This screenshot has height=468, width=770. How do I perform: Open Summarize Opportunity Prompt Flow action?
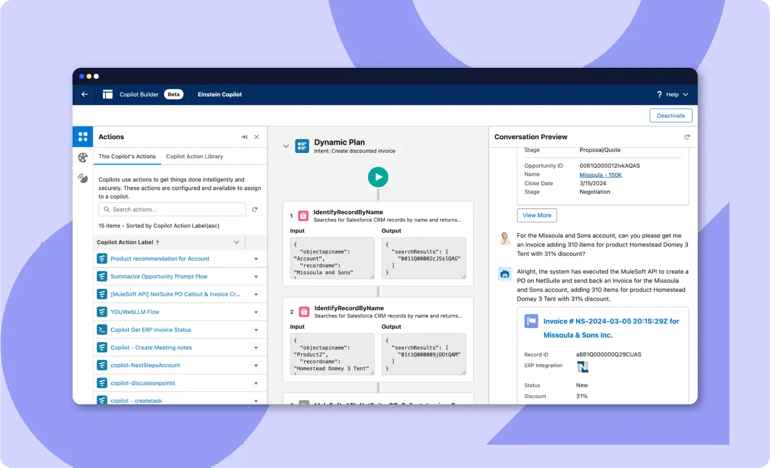coord(159,277)
